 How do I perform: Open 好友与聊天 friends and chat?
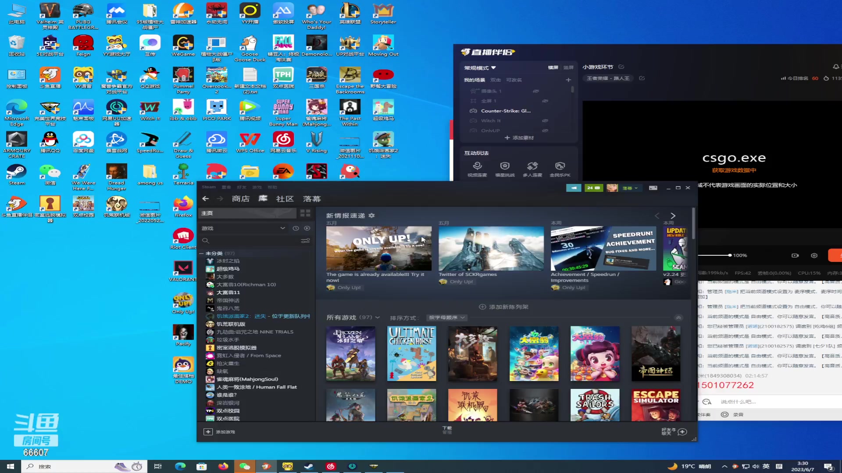pyautogui.click(x=674, y=432)
